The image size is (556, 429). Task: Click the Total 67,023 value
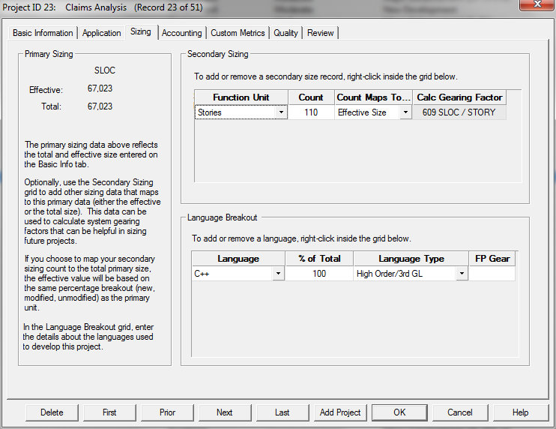100,106
